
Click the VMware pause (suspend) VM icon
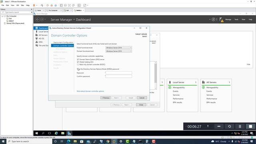(34, 5)
